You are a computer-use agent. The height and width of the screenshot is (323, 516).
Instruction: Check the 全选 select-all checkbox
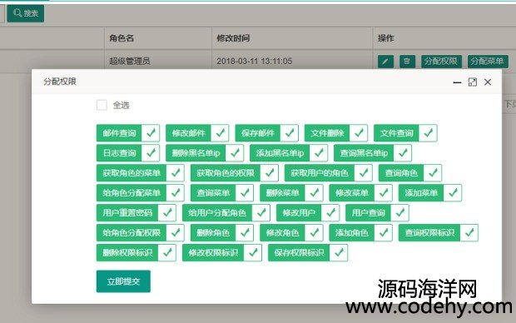pyautogui.click(x=102, y=105)
